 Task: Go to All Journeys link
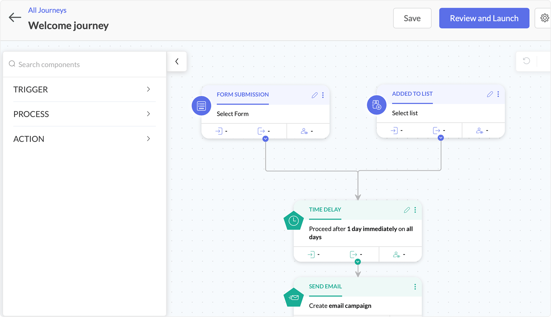click(47, 10)
